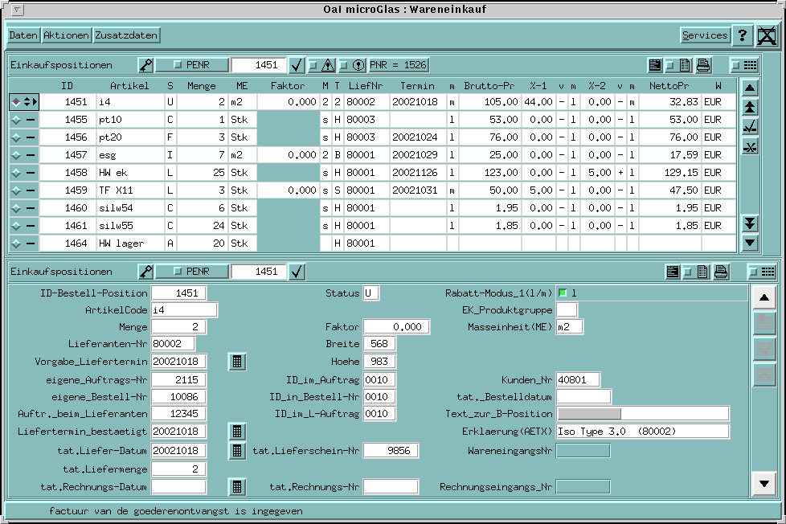
Task: Click the crossed-out exit icon at top right
Action: click(x=767, y=35)
